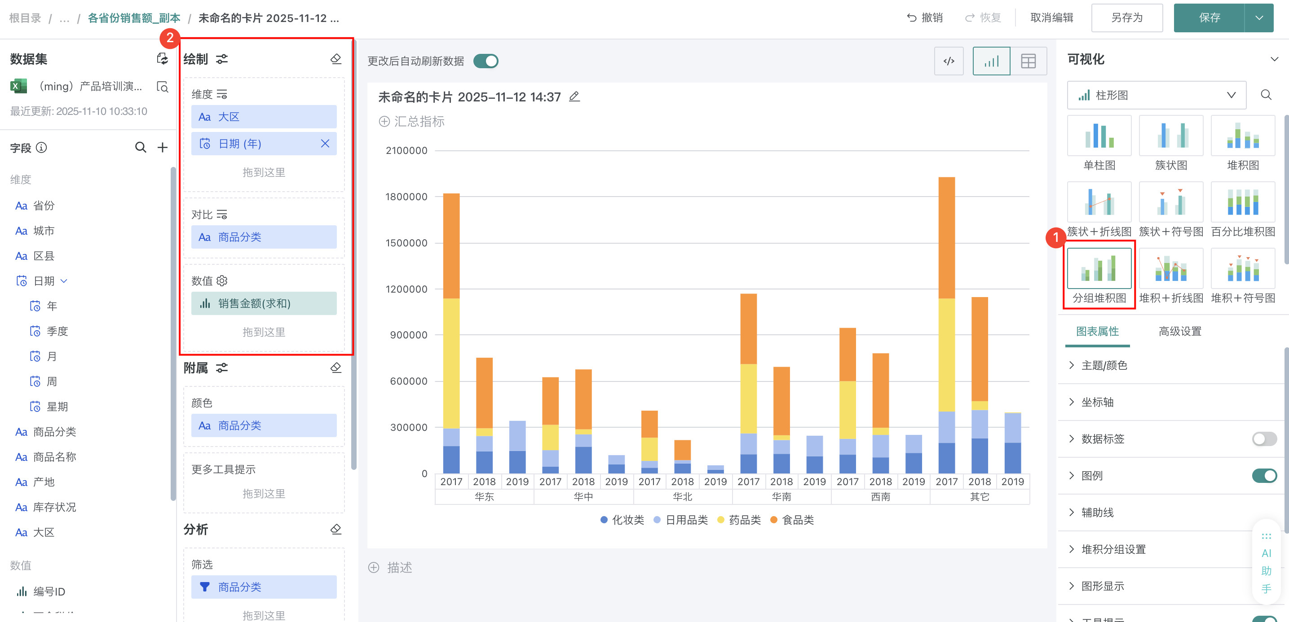The height and width of the screenshot is (622, 1289).
Task: Add a new field with plus icon
Action: [162, 148]
